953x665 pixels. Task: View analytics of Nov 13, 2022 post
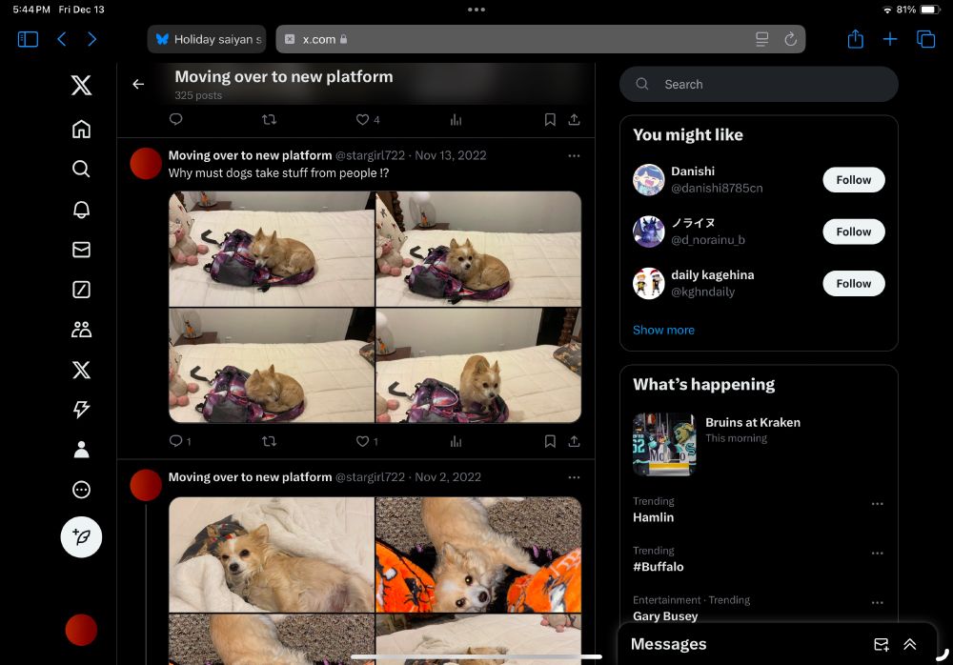[x=456, y=441]
